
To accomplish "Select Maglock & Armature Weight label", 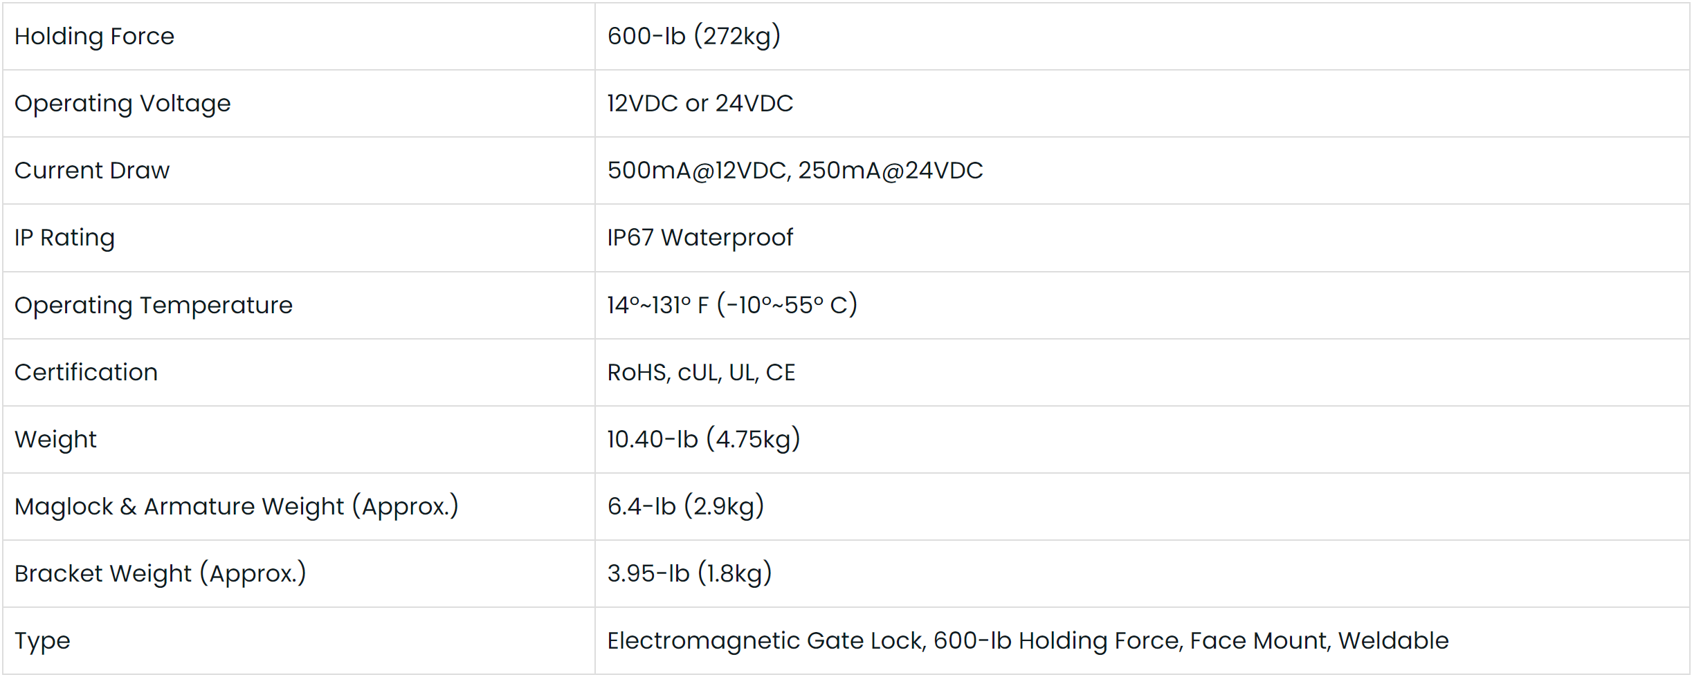I will click(236, 506).
